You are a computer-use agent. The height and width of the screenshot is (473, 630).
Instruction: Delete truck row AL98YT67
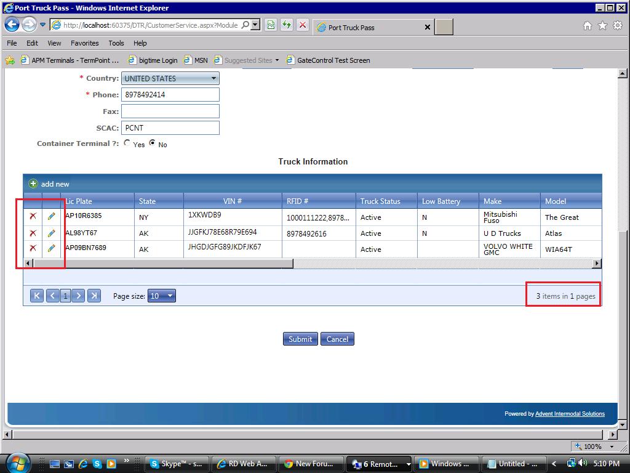pos(33,233)
